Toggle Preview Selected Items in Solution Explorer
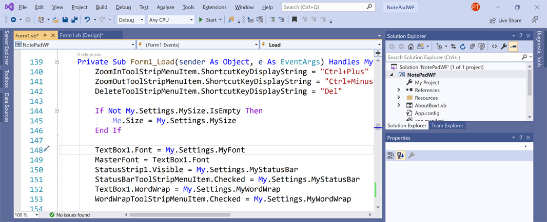Image resolution: width=547 pixels, height=222 pixels. 513,47
